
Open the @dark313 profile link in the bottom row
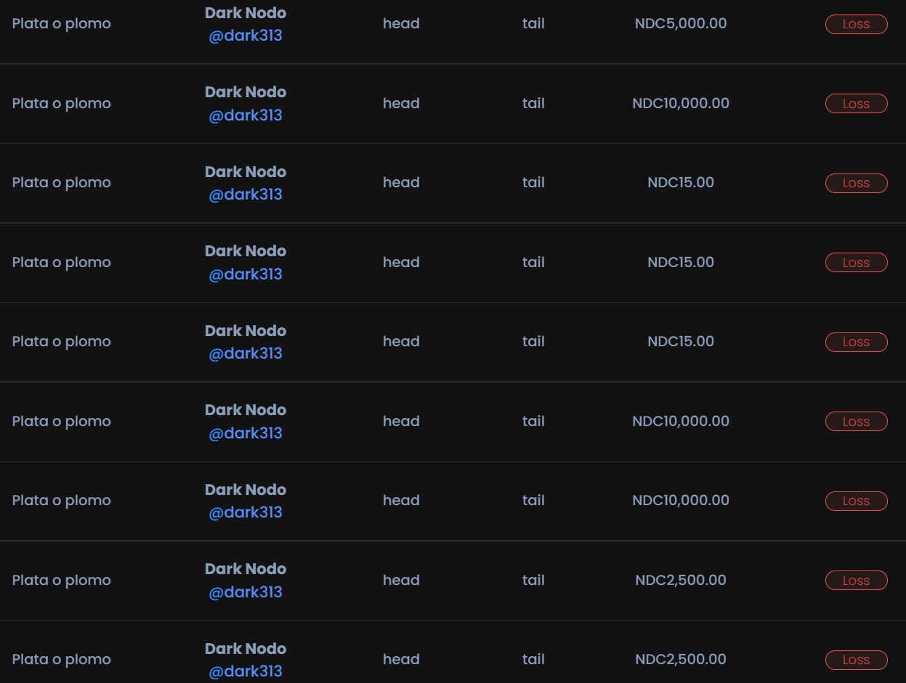point(246,671)
